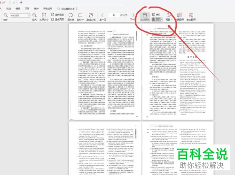The width and height of the screenshot is (235, 175).
Task: Click the search magnifier icon in menu bar
Action: [x=59, y=8]
